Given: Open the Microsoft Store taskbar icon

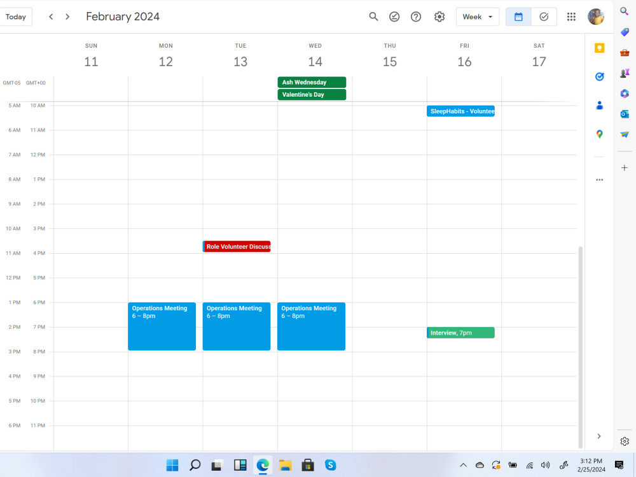Looking at the screenshot, I should (308, 465).
